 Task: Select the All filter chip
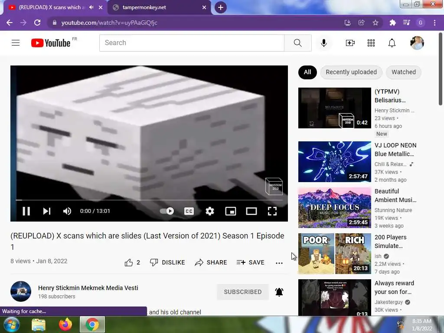[x=307, y=72]
